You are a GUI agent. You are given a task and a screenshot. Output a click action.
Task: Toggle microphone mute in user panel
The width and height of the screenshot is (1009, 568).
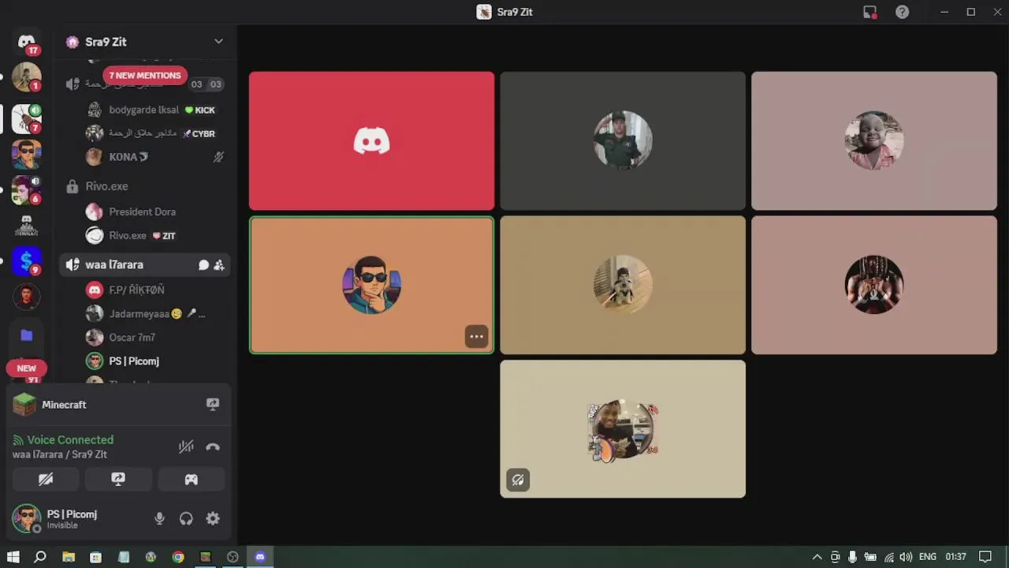[x=159, y=518]
